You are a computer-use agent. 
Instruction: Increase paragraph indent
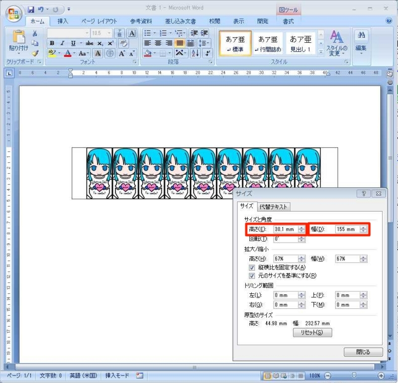point(204,33)
